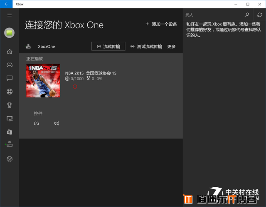Screen dimensions: 266x207
Task: Open Messages chat icon in sidebar
Action: pyautogui.click(x=10, y=78)
